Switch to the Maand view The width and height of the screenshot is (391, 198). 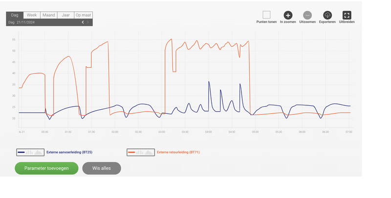point(48,15)
